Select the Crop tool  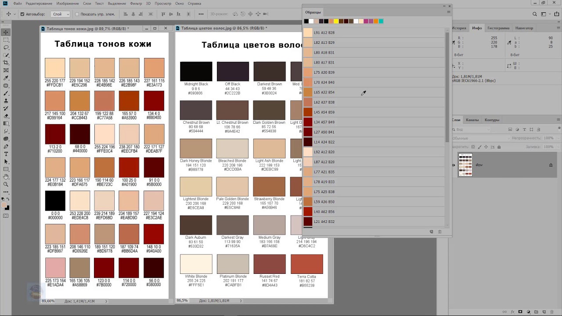tap(6, 63)
